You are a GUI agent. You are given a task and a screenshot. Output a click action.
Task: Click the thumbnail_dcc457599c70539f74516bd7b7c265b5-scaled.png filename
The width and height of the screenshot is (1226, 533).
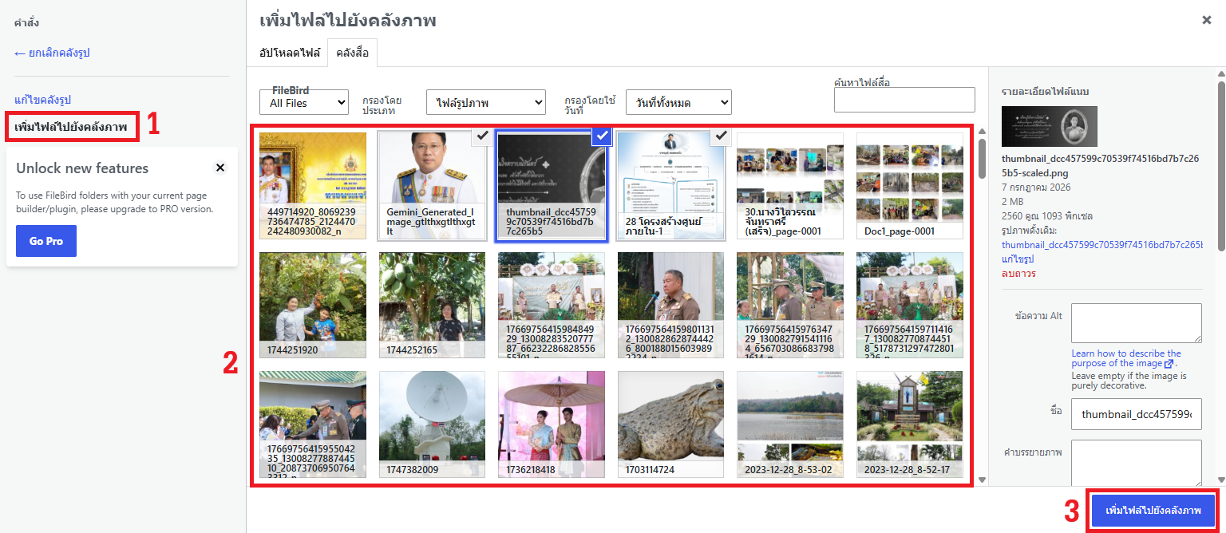1100,165
